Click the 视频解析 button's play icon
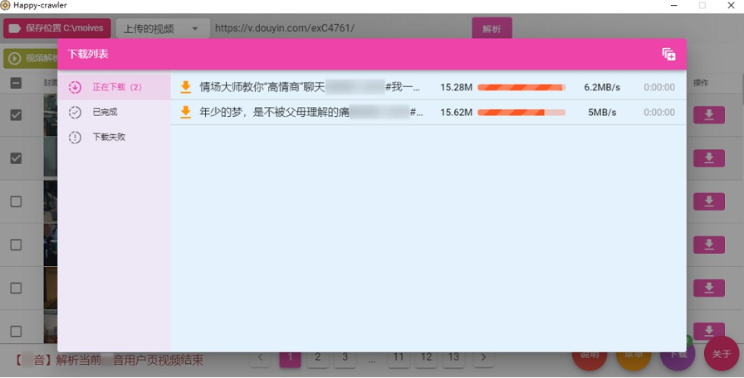This screenshot has width=744, height=378. 15,58
